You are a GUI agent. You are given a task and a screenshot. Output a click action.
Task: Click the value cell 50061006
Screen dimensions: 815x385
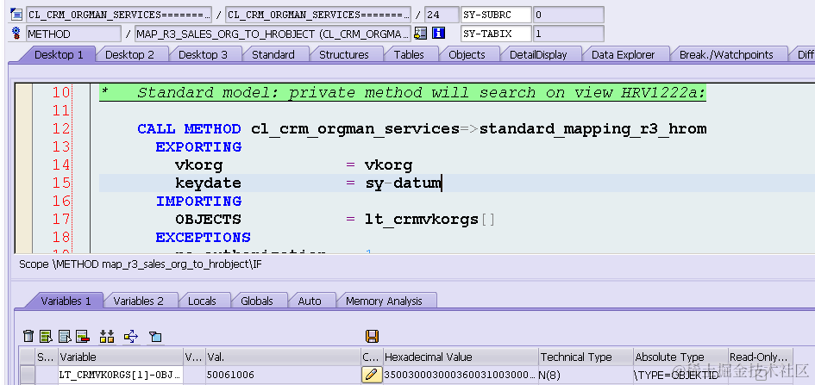(x=283, y=375)
